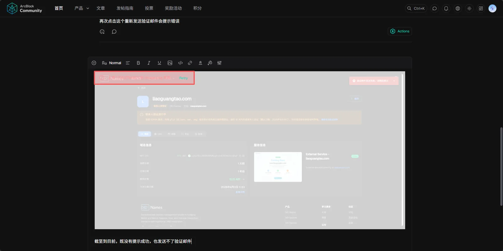Retry the failed image upload

pos(183,78)
